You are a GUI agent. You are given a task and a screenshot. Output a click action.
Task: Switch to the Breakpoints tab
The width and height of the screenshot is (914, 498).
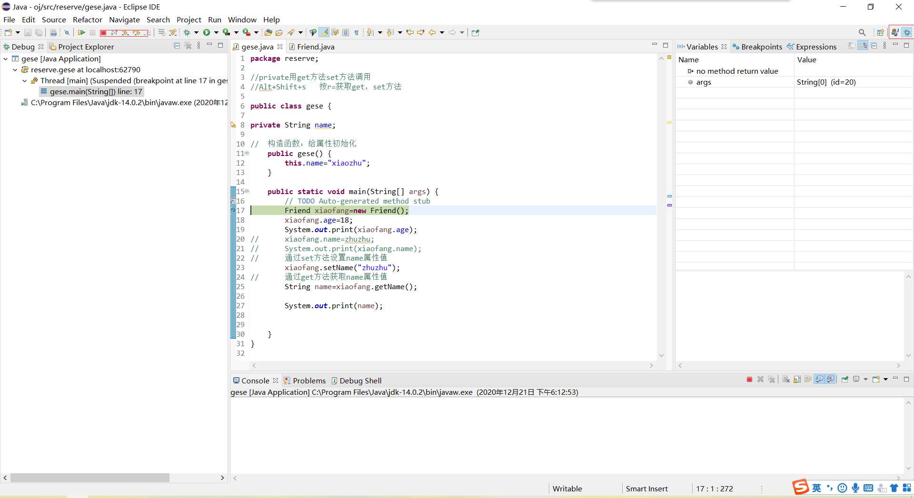[x=757, y=47]
